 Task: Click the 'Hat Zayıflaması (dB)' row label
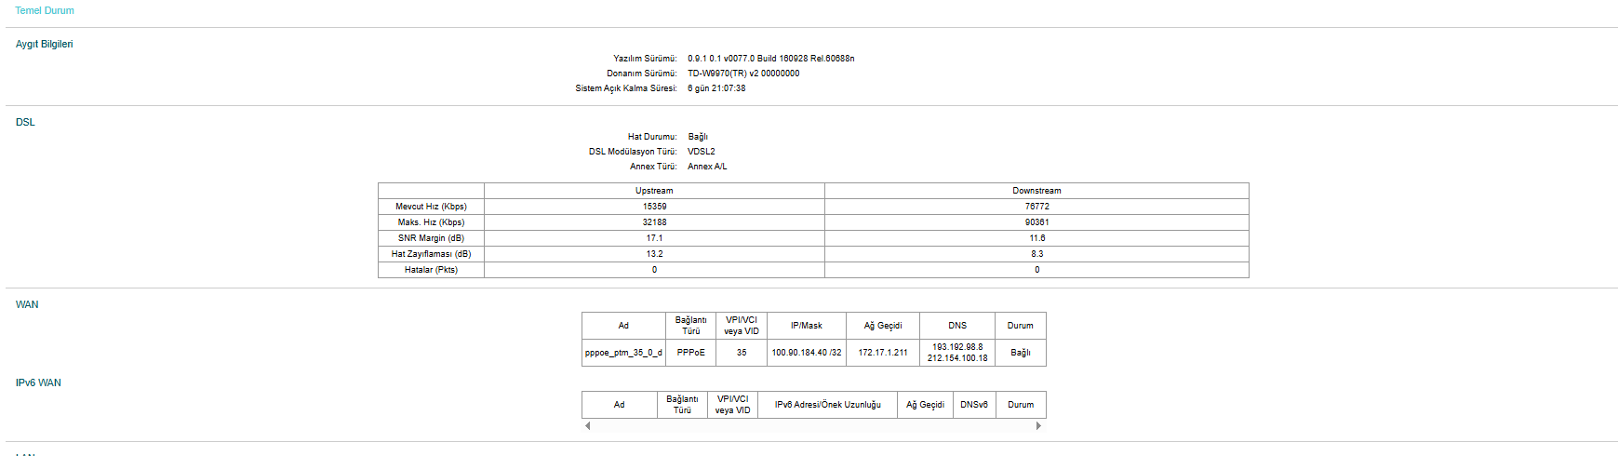click(x=431, y=254)
